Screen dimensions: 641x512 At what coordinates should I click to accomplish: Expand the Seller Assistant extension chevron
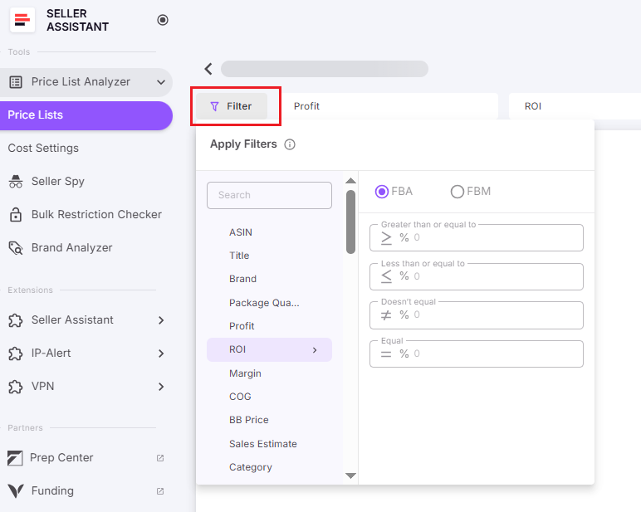161,320
